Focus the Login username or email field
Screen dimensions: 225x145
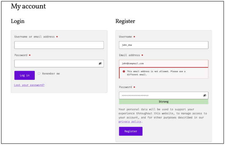(59, 45)
